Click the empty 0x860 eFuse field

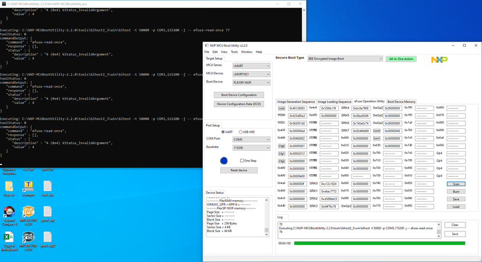coord(456,108)
